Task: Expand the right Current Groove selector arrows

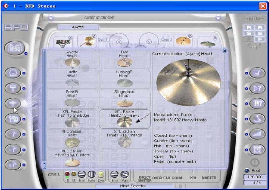Action: 218,18
